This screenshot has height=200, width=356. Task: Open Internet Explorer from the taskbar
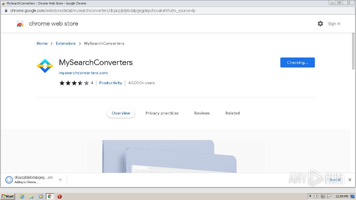coord(22,196)
